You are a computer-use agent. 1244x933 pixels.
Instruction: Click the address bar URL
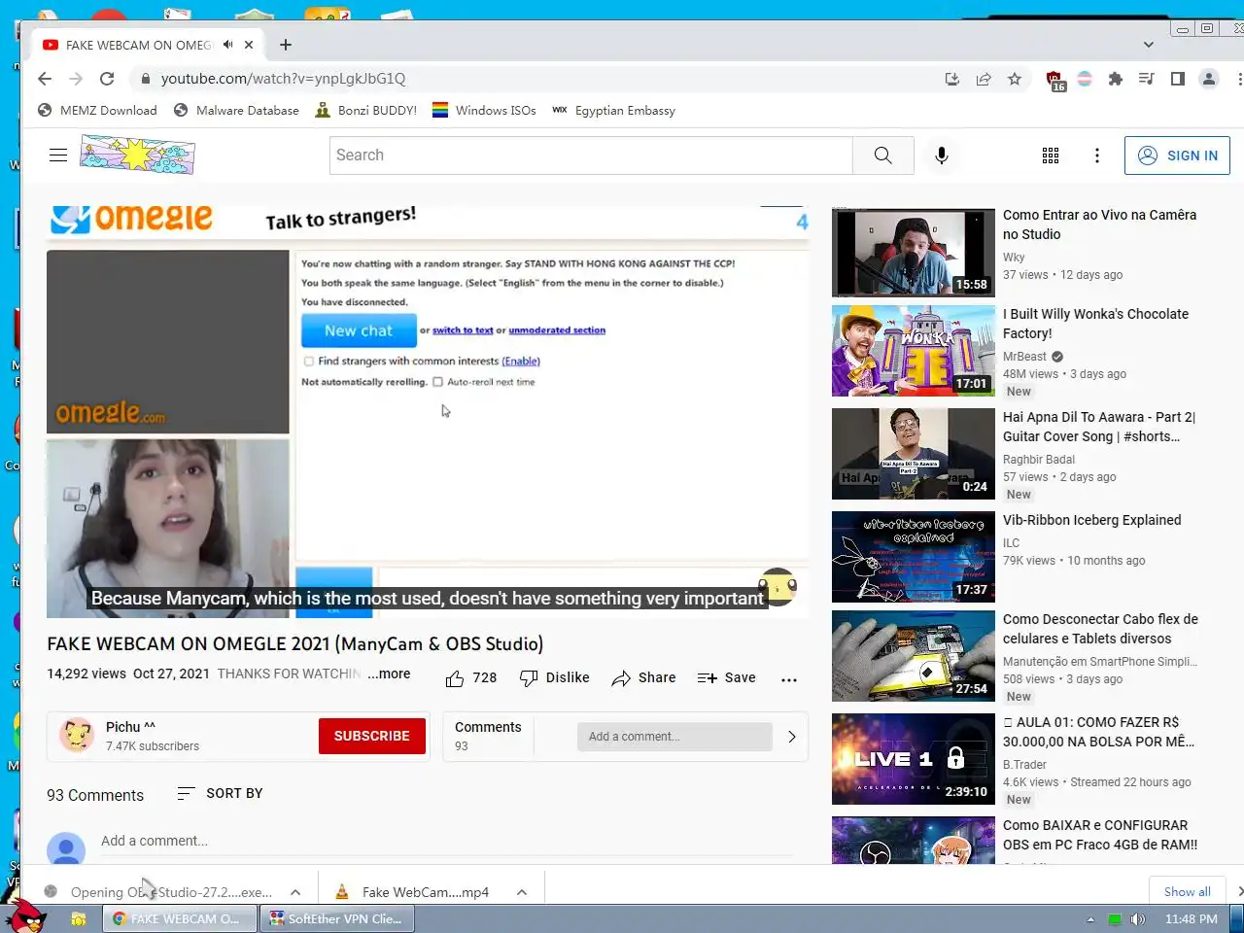[283, 79]
